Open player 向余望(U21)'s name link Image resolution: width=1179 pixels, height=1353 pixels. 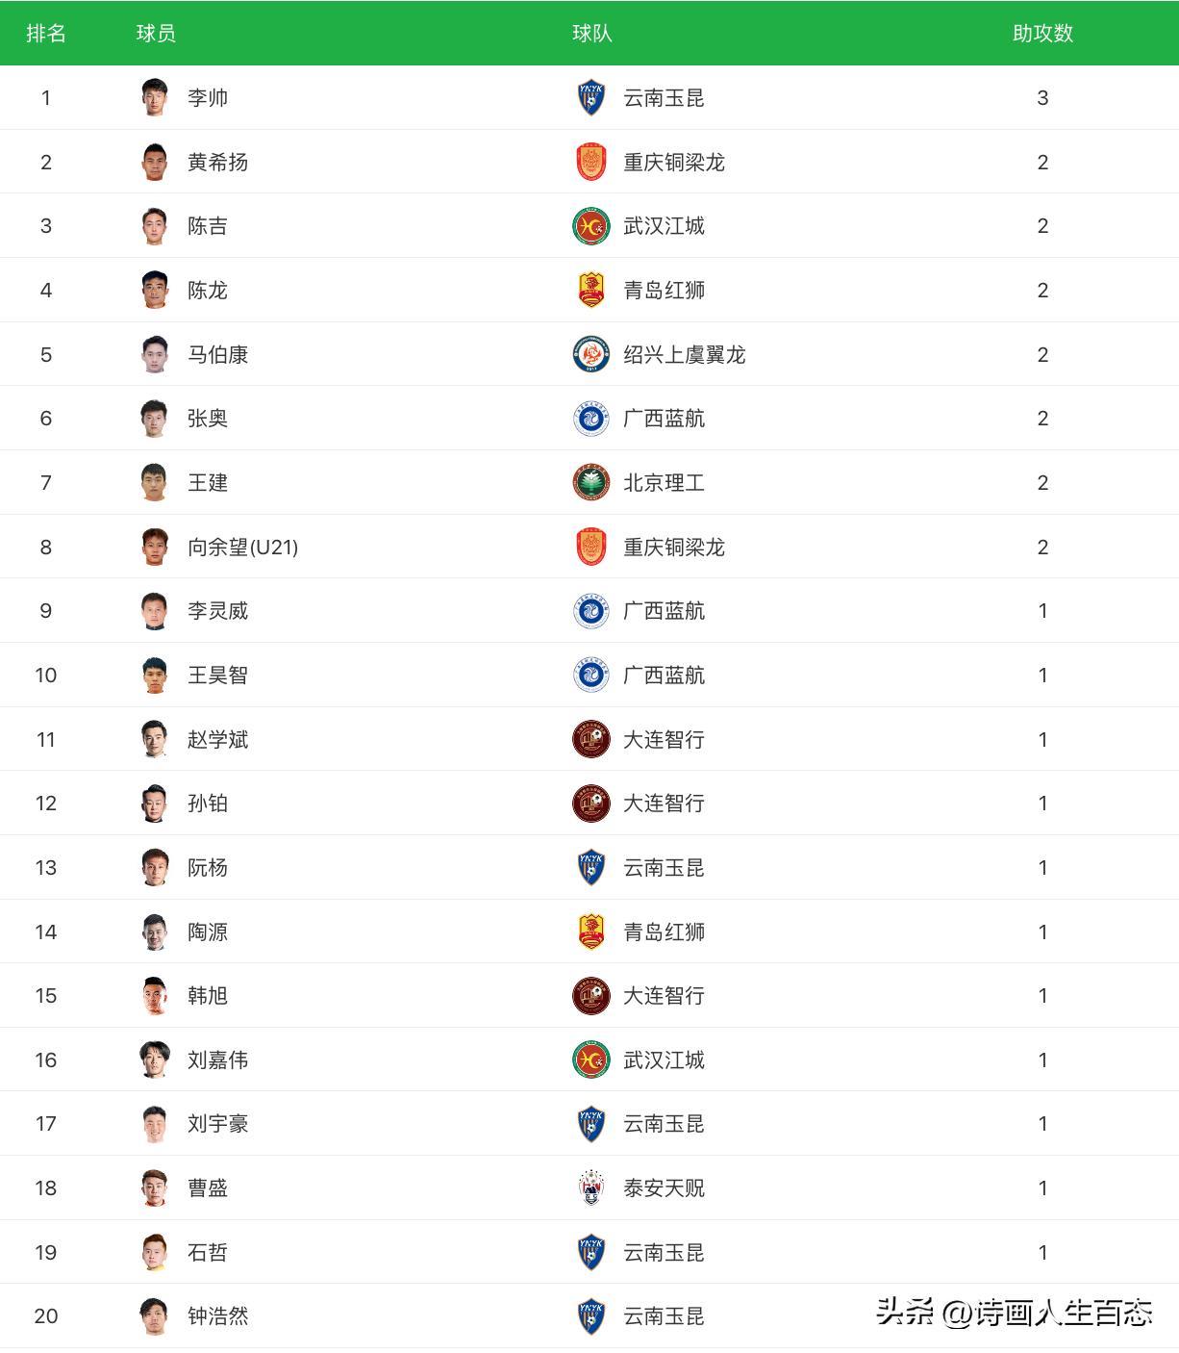pyautogui.click(x=242, y=547)
